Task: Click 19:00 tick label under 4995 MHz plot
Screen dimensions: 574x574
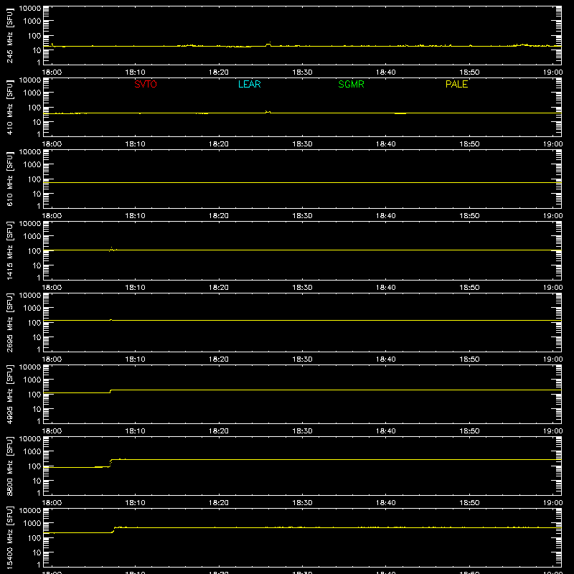Action: point(552,431)
